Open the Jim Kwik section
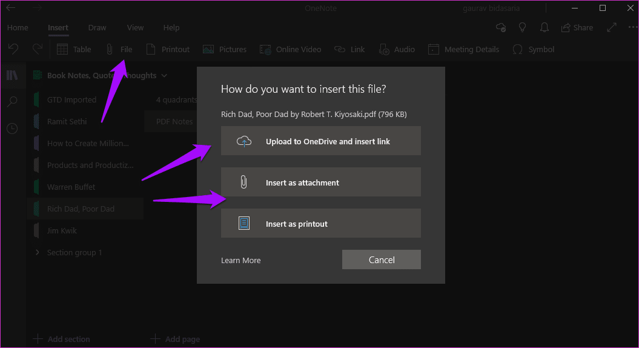 point(85,230)
